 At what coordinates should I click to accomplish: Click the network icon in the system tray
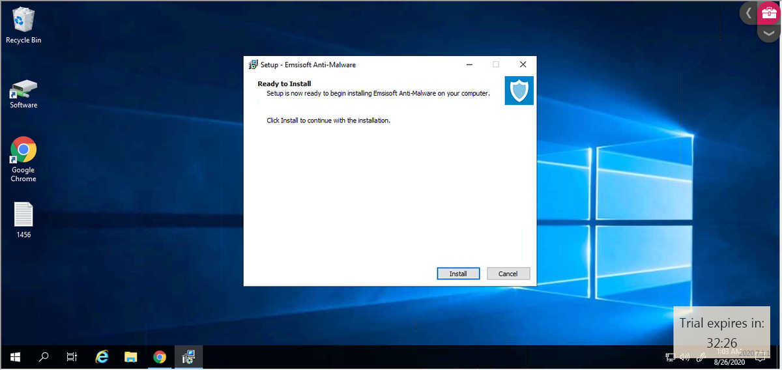coord(670,357)
